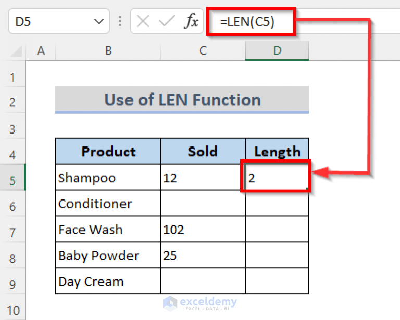Select column D header

(277, 51)
